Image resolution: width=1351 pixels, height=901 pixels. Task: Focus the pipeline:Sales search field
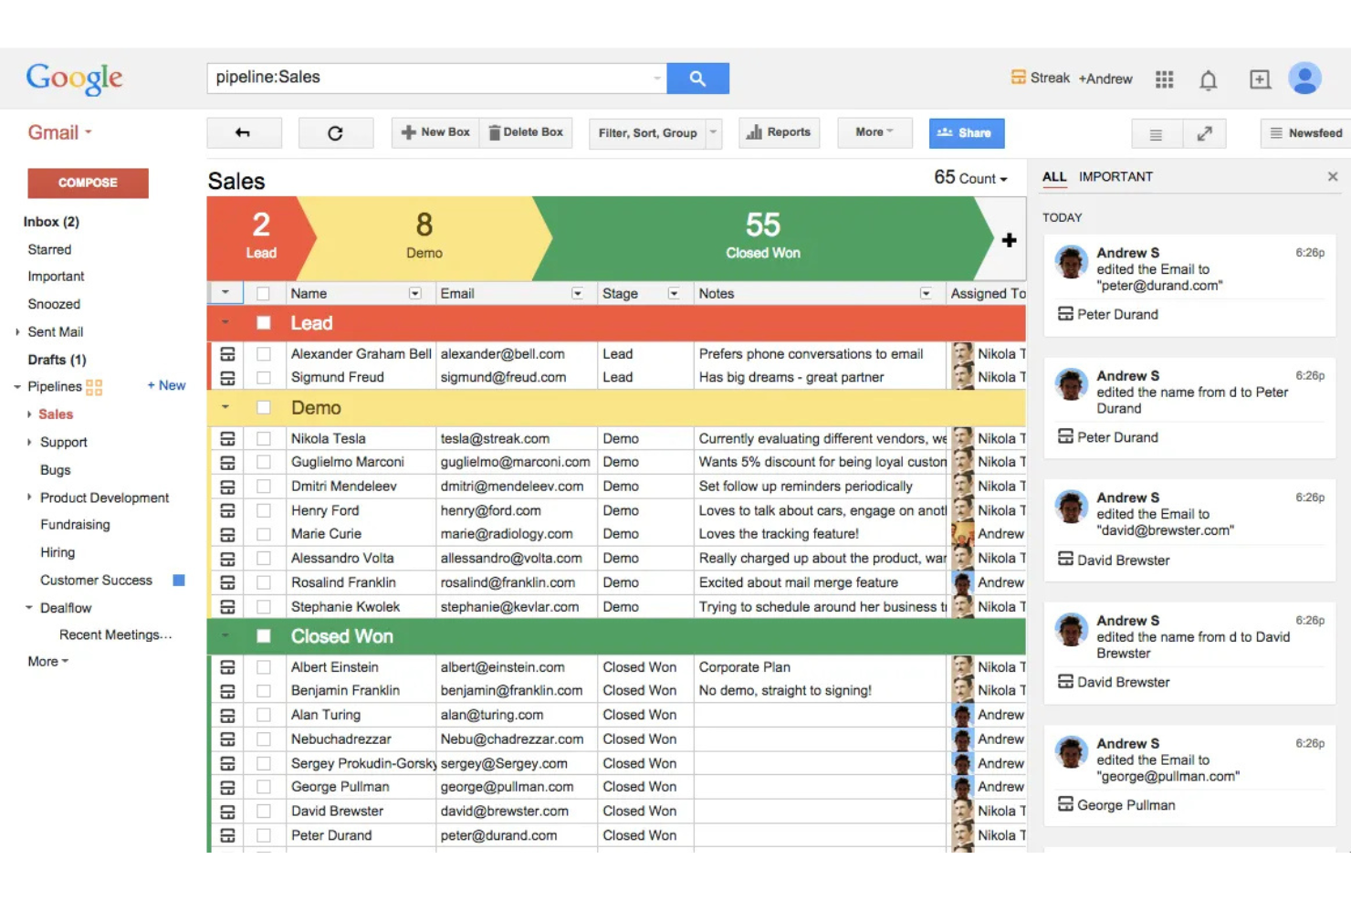pyautogui.click(x=436, y=79)
